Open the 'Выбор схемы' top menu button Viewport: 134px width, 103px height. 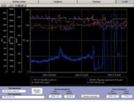(x=19, y=2)
